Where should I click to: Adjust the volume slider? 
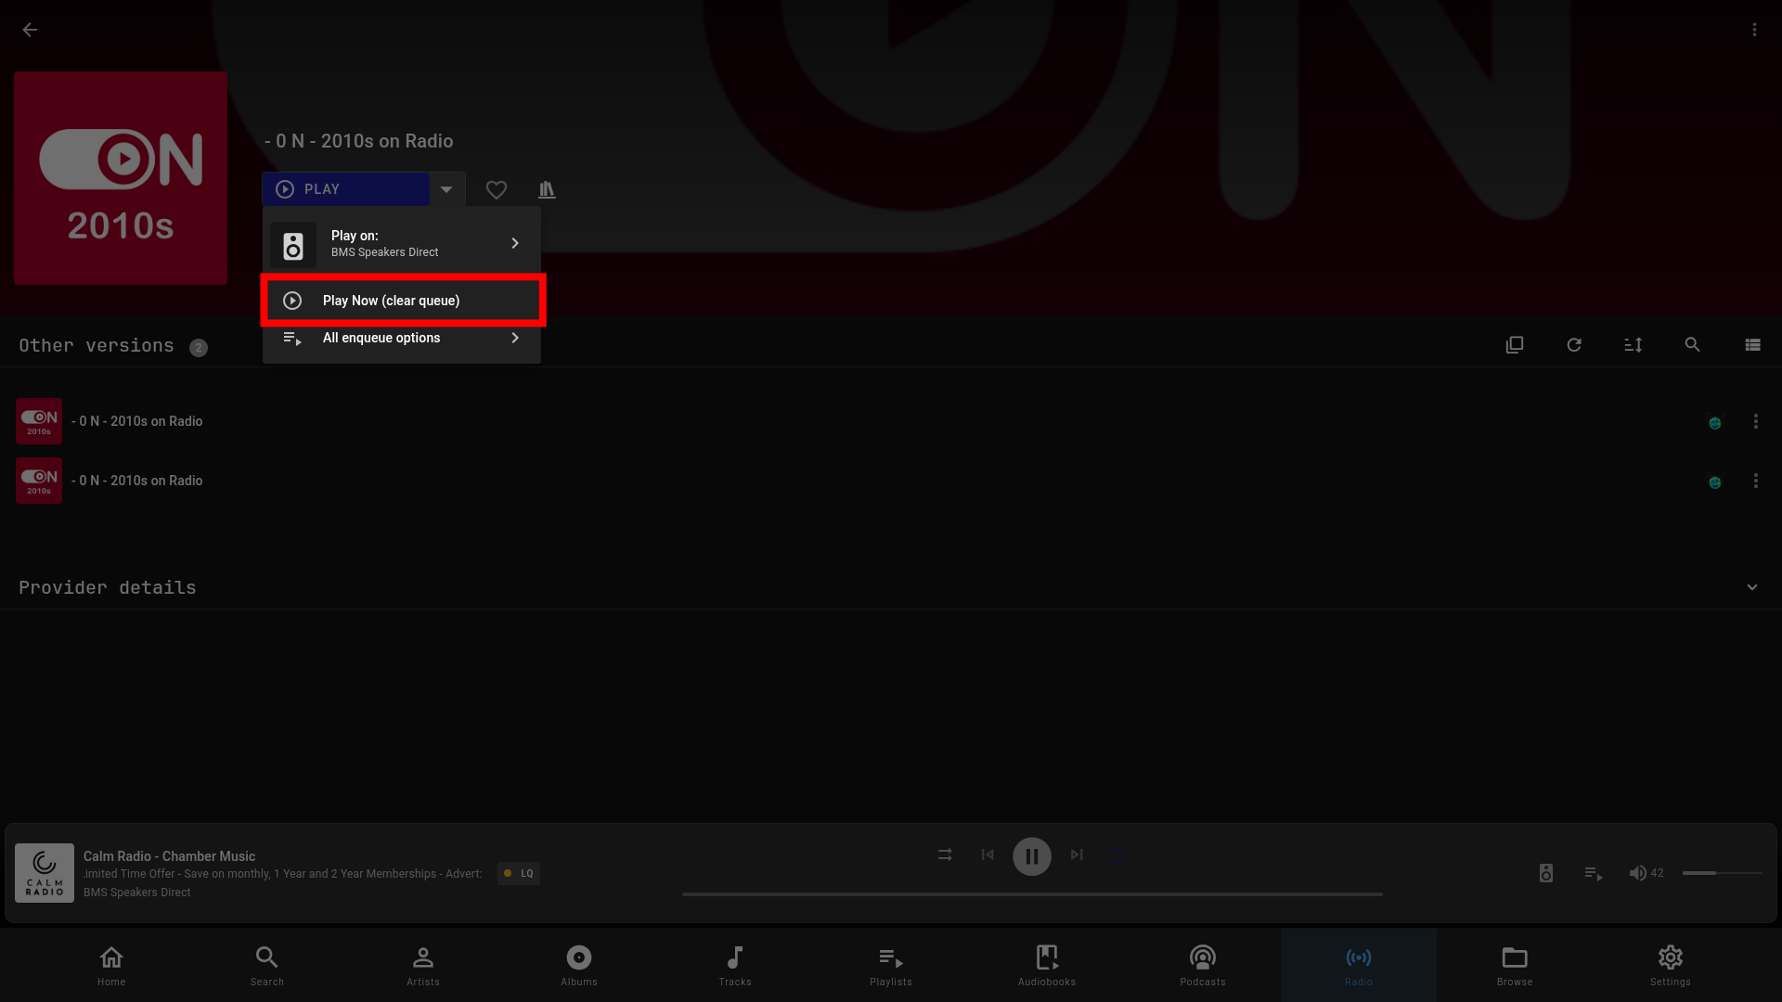1723,873
